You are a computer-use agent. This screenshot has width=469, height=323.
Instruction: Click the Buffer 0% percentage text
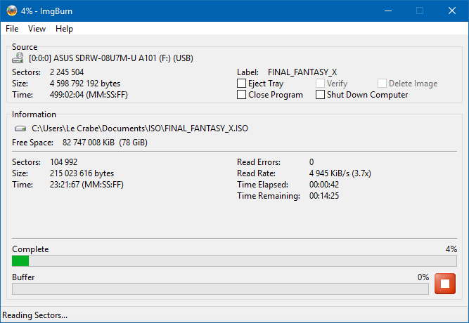click(423, 277)
